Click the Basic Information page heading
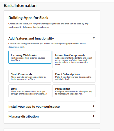 pos(20,6)
